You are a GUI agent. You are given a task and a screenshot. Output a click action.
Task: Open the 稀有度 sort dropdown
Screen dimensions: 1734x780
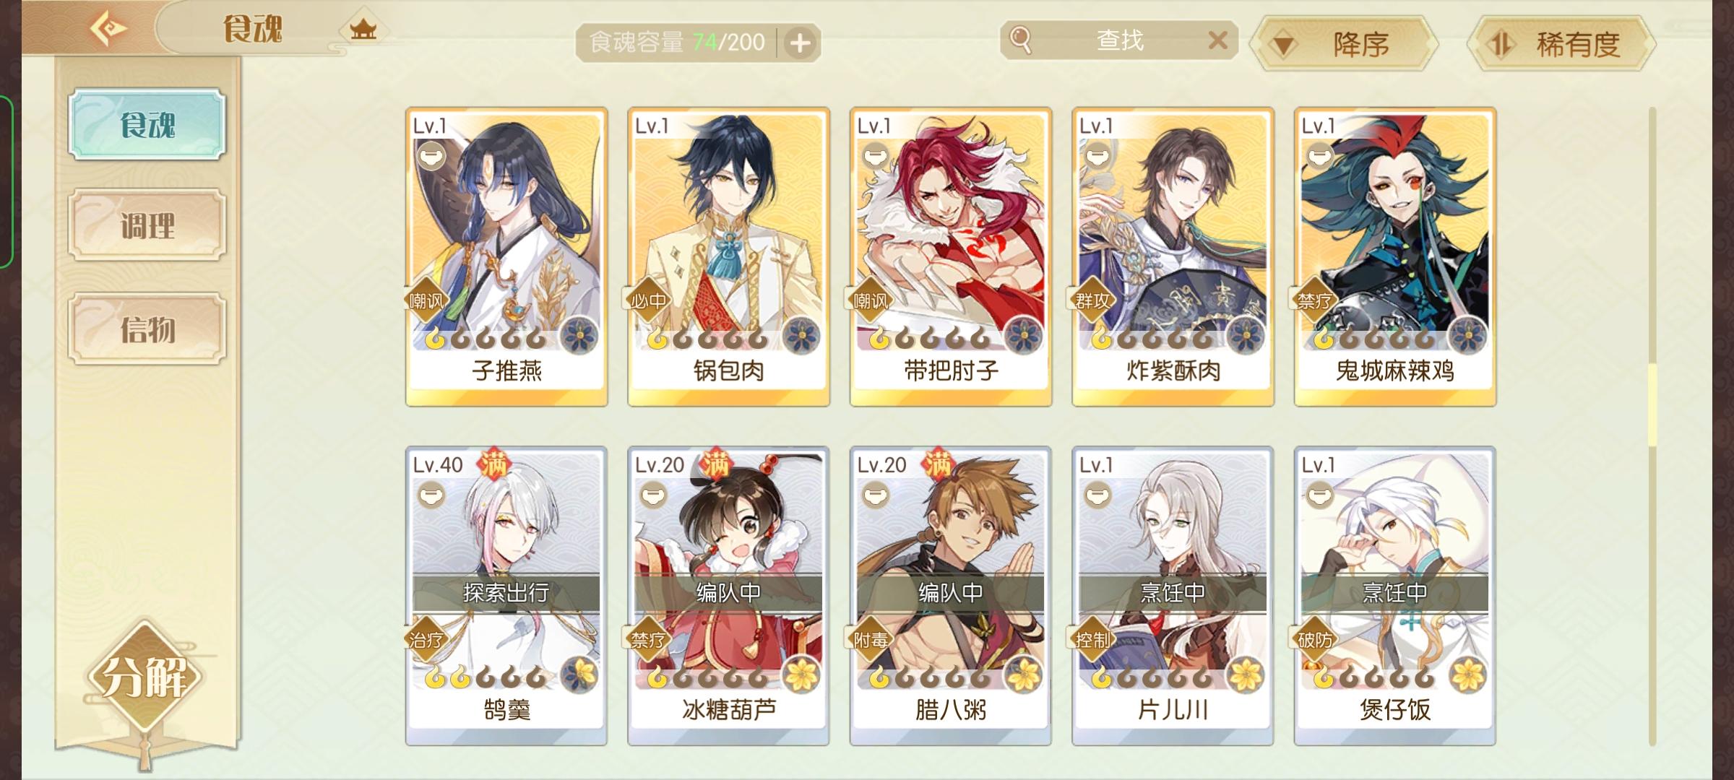pyautogui.click(x=1561, y=45)
